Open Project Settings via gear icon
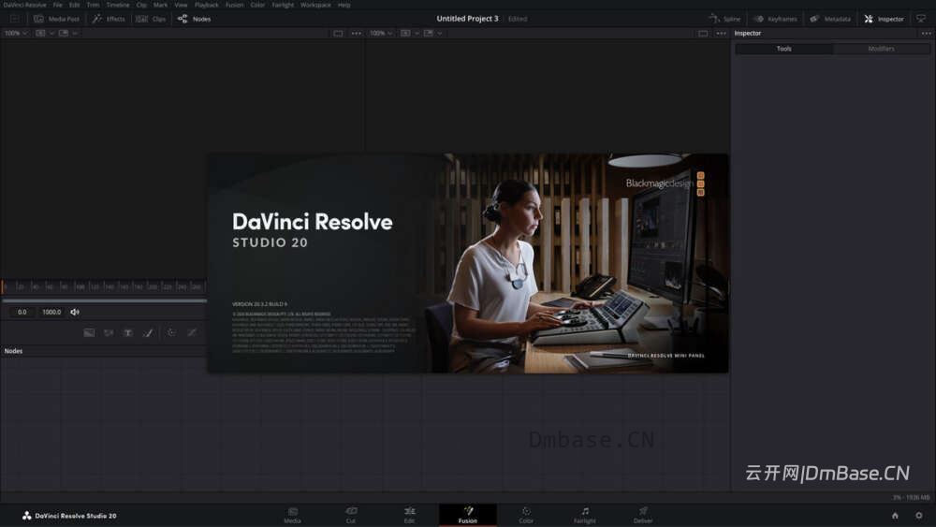Image resolution: width=936 pixels, height=527 pixels. click(919, 515)
